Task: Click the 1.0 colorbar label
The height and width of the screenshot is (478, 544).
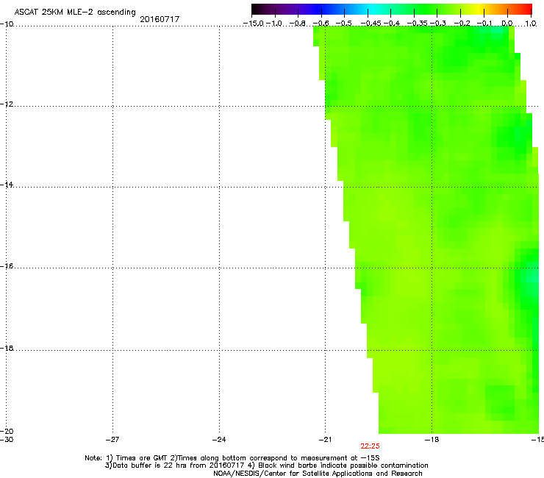Action: pyautogui.click(x=531, y=24)
